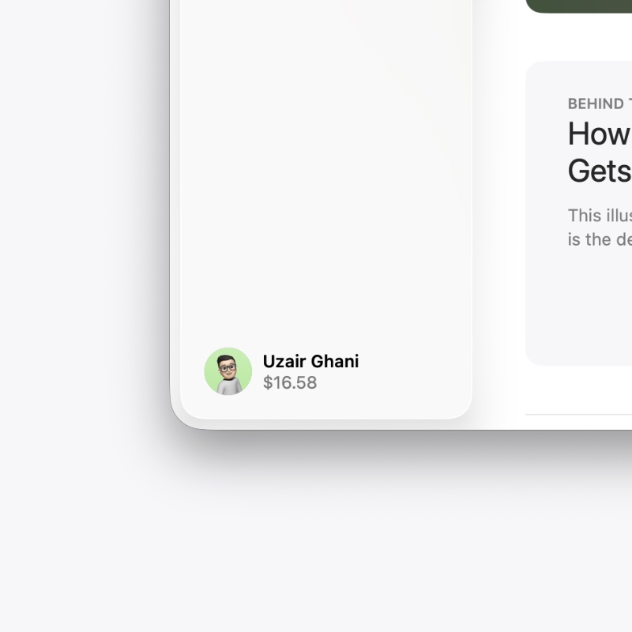
Task: Click the Uzair Ghani account name
Action: coord(310,361)
